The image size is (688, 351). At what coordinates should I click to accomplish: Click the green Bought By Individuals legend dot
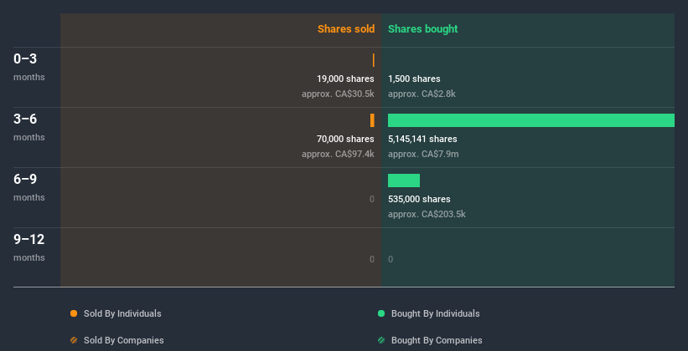[381, 313]
